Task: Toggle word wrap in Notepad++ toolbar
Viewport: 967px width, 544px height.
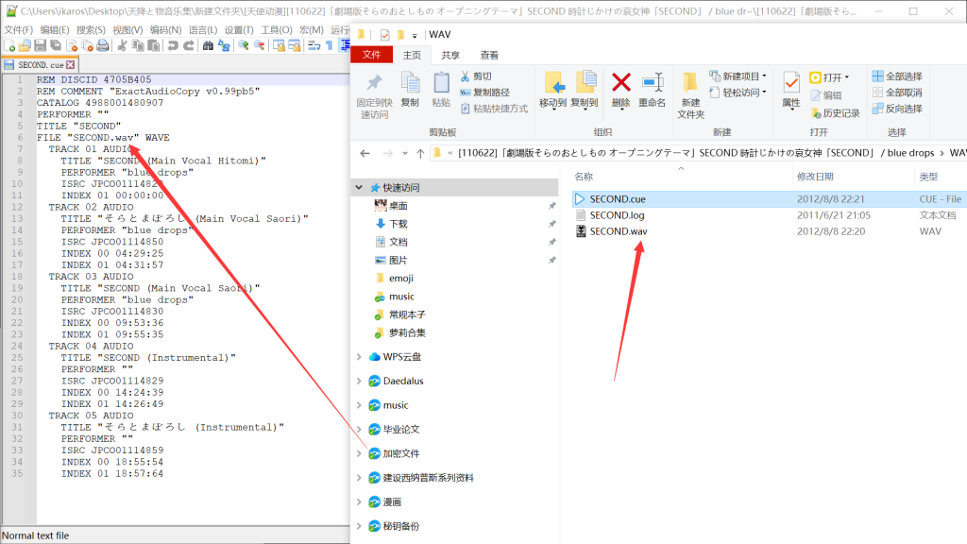Action: click(314, 45)
